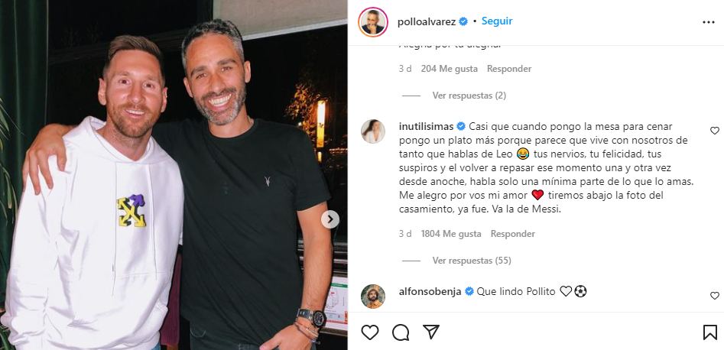Reply to the inutilisimas comment via Responder
The height and width of the screenshot is (350, 724).
tap(512, 234)
